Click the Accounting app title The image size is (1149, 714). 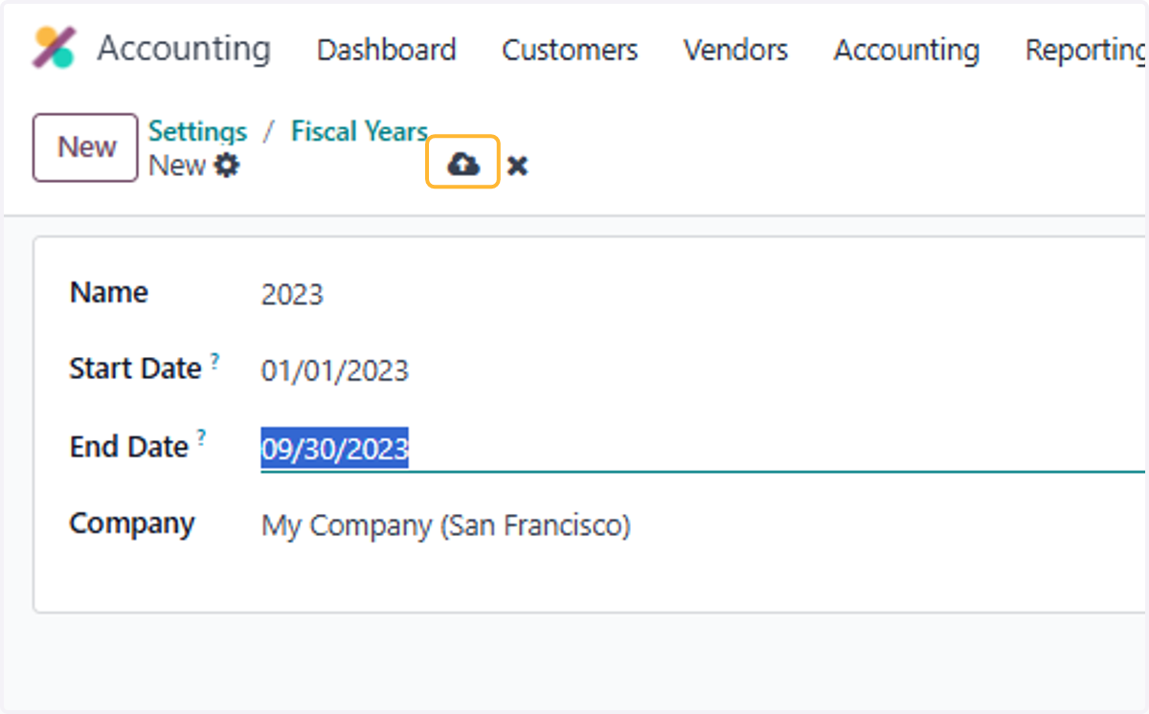pyautogui.click(x=184, y=48)
